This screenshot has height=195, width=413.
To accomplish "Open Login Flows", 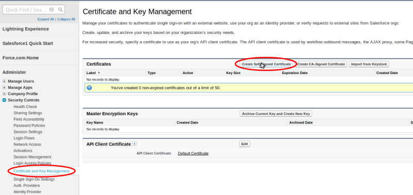I will click(24, 138).
